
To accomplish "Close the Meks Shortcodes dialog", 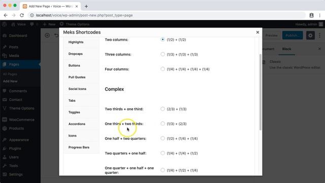I will coord(257,32).
